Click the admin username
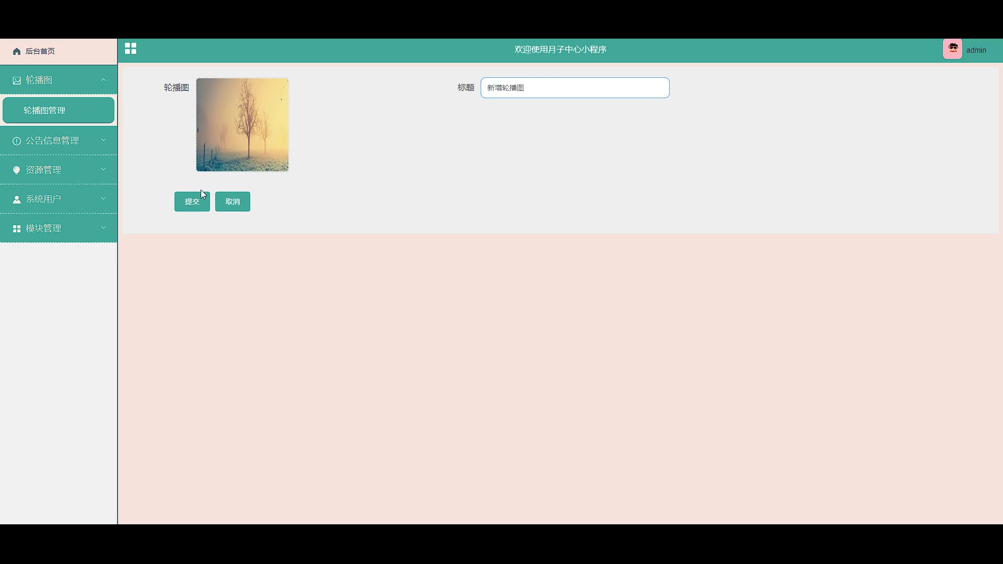 pyautogui.click(x=976, y=50)
